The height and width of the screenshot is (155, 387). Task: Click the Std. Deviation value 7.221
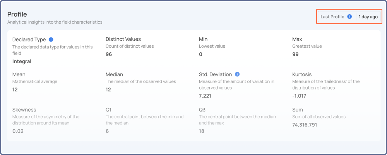pyautogui.click(x=205, y=96)
